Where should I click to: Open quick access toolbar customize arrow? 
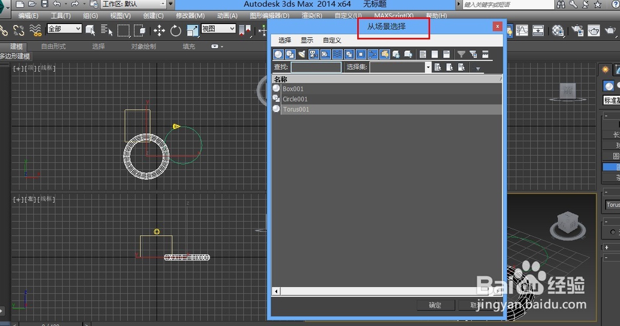(x=170, y=4)
